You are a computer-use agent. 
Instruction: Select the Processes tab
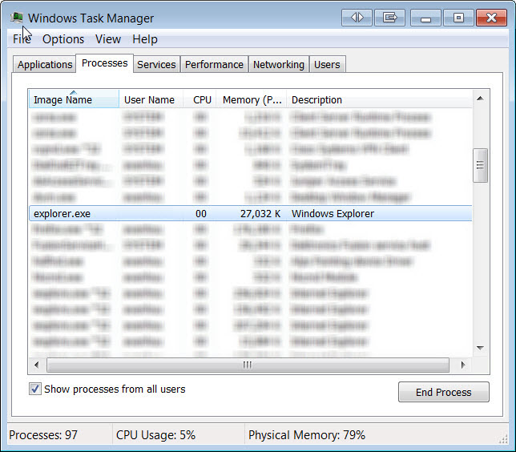coord(105,63)
